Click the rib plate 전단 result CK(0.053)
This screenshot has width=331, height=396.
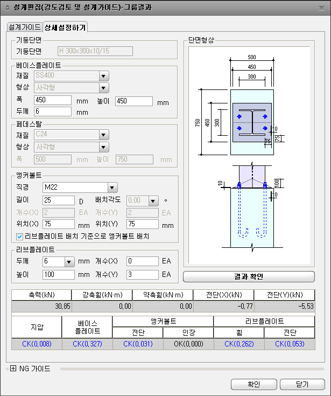tap(290, 344)
